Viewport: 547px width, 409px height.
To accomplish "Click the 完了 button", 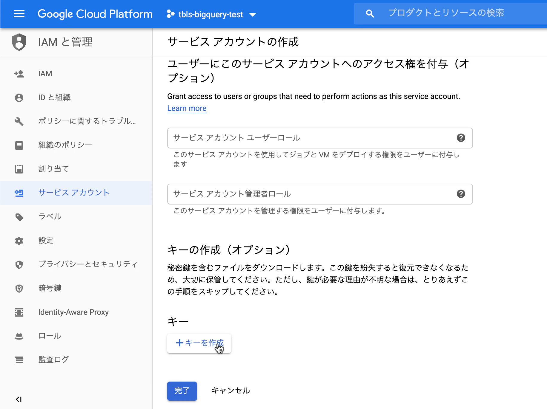I will 182,391.
